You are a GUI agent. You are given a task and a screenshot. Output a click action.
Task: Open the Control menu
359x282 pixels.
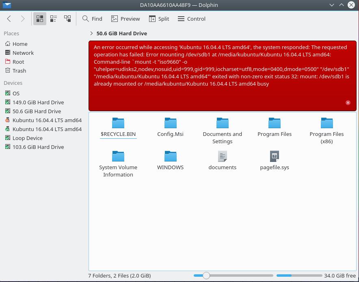tap(192, 19)
